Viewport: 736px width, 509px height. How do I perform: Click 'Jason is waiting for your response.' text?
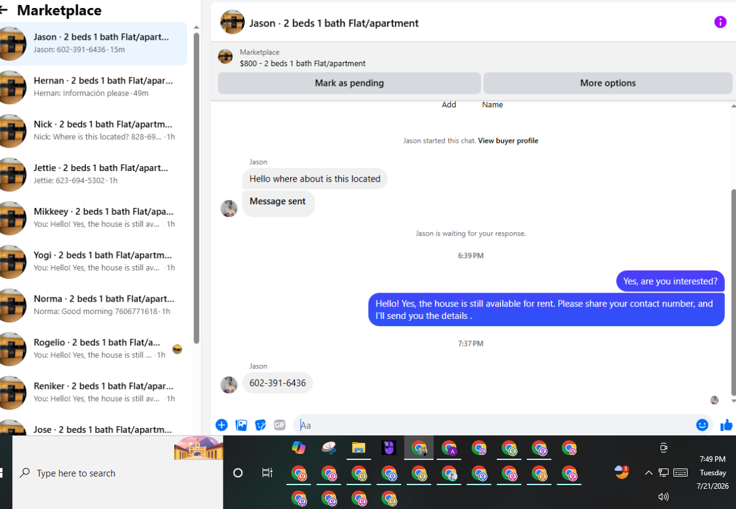click(x=470, y=234)
